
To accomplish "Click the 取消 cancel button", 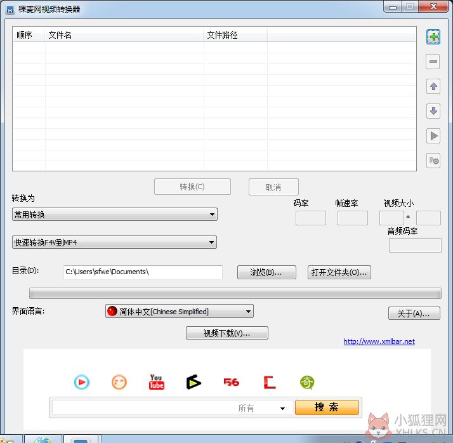I will tap(273, 187).
